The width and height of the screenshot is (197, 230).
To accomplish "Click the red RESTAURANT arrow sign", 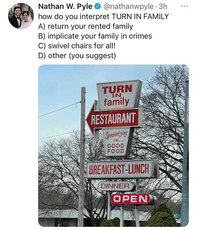I will 114,119.
